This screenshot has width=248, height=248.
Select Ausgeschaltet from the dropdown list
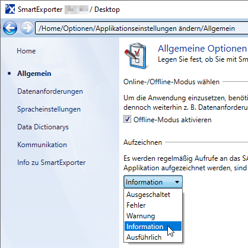point(153,195)
